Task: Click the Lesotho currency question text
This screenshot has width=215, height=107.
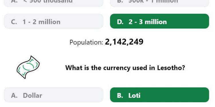Action: (x=125, y=68)
